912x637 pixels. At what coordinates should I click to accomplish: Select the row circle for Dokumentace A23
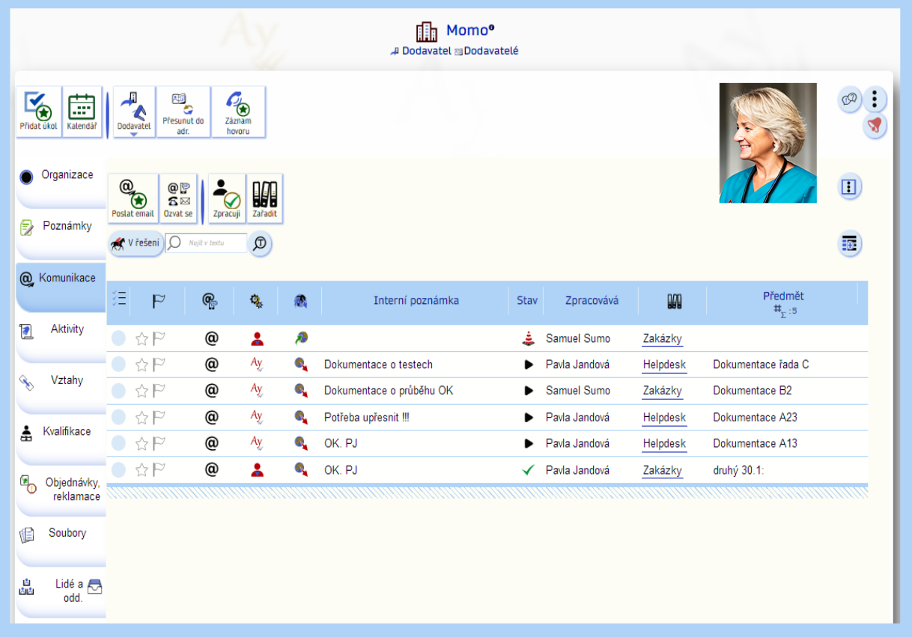click(x=118, y=418)
